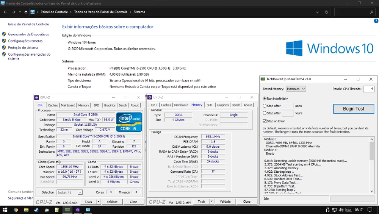The height and width of the screenshot is (214, 379).
Task: Click the taskbar clock showing 08:17
Action: (359, 210)
